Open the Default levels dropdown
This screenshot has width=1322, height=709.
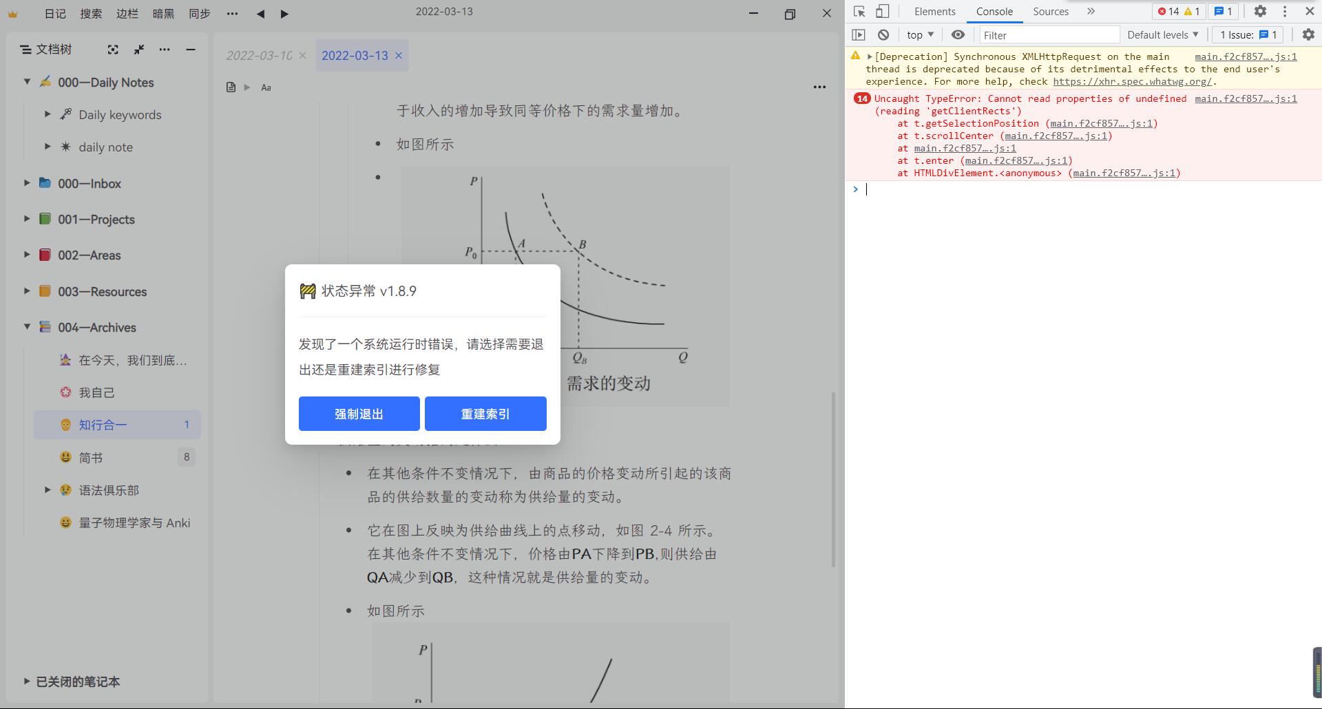[1162, 34]
